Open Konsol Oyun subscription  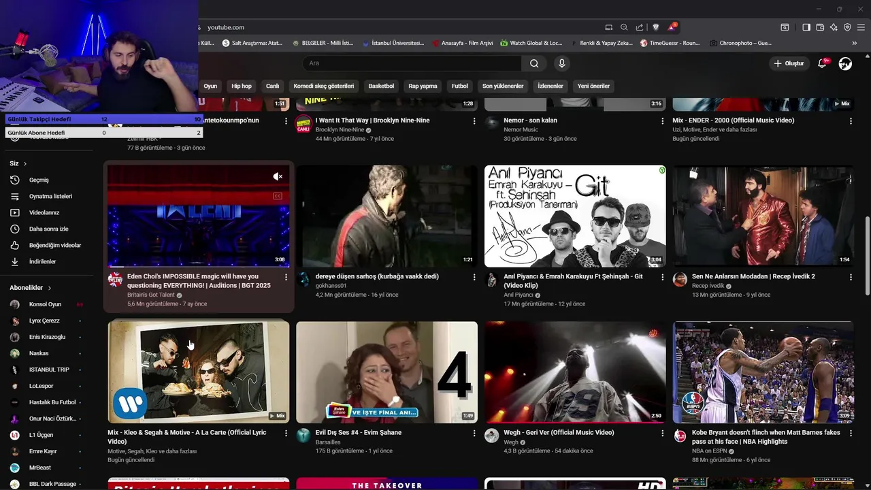pyautogui.click(x=45, y=304)
